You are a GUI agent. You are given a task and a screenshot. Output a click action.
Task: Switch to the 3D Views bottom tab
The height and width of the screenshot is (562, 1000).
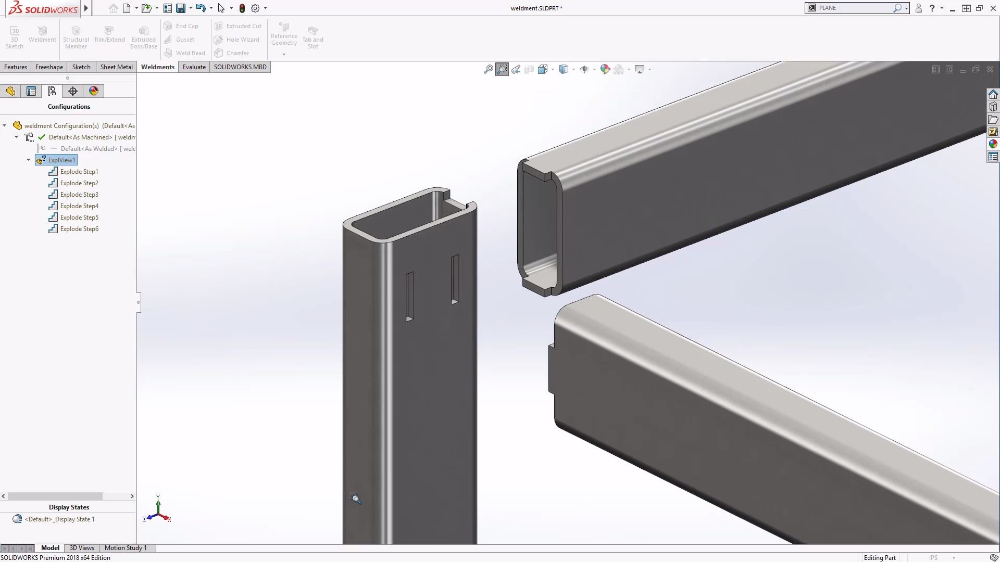pyautogui.click(x=82, y=548)
